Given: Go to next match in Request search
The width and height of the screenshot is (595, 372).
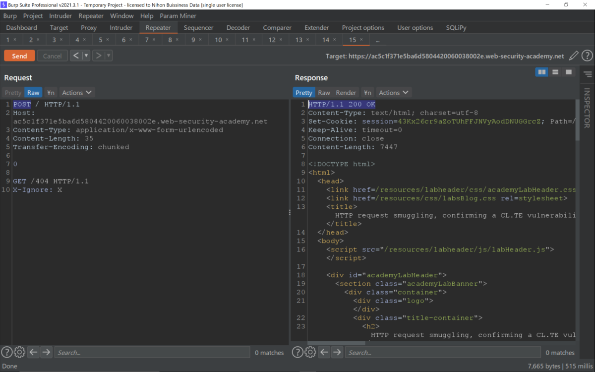Looking at the screenshot, I should pyautogui.click(x=46, y=352).
